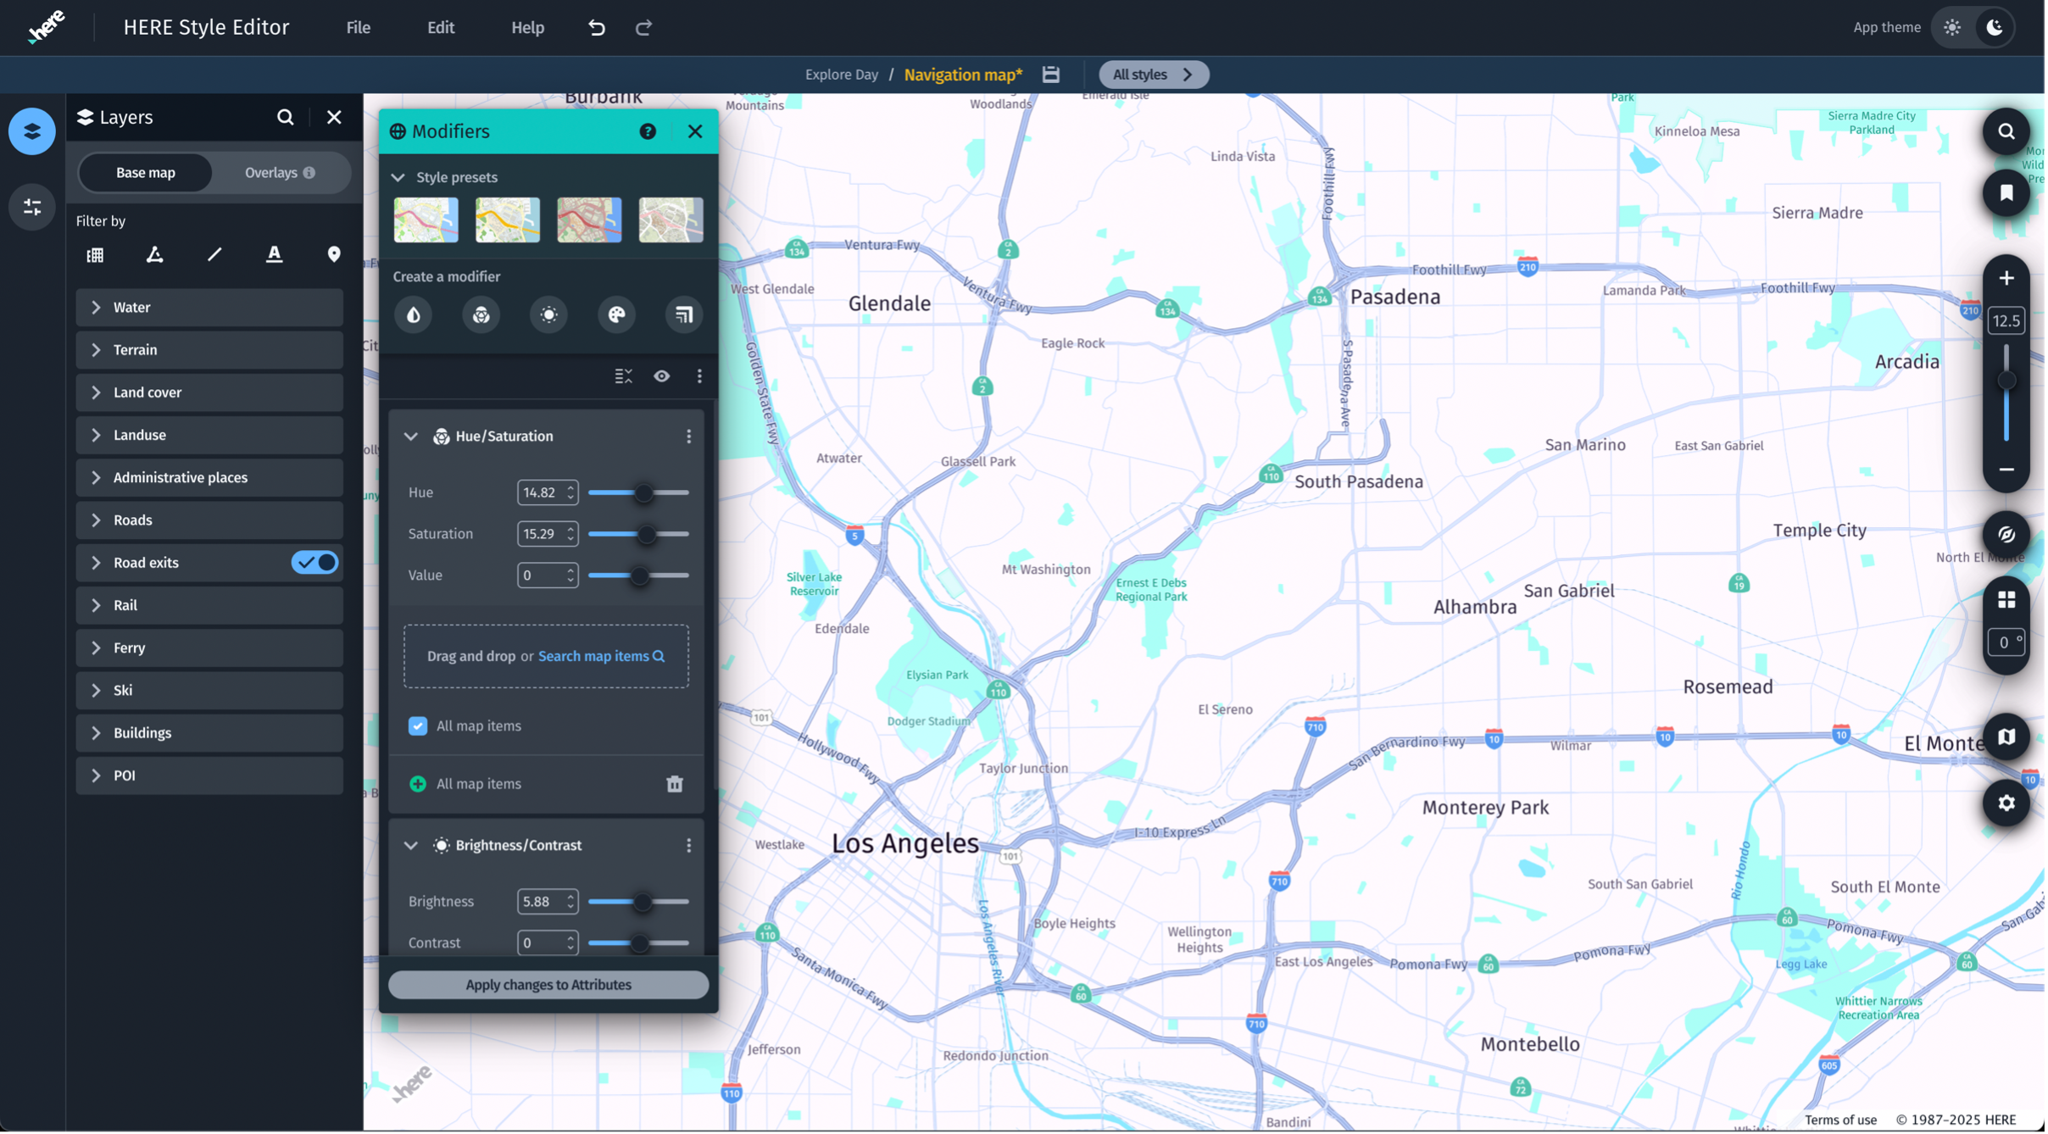Click the Hue/Saturation modifier icon
2048x1134 pixels.
point(481,315)
